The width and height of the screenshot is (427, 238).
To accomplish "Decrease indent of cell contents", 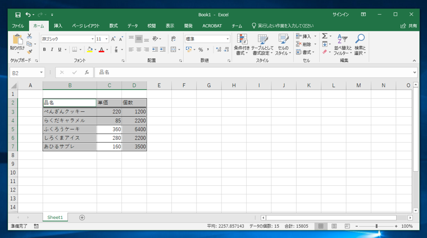I will click(155, 49).
